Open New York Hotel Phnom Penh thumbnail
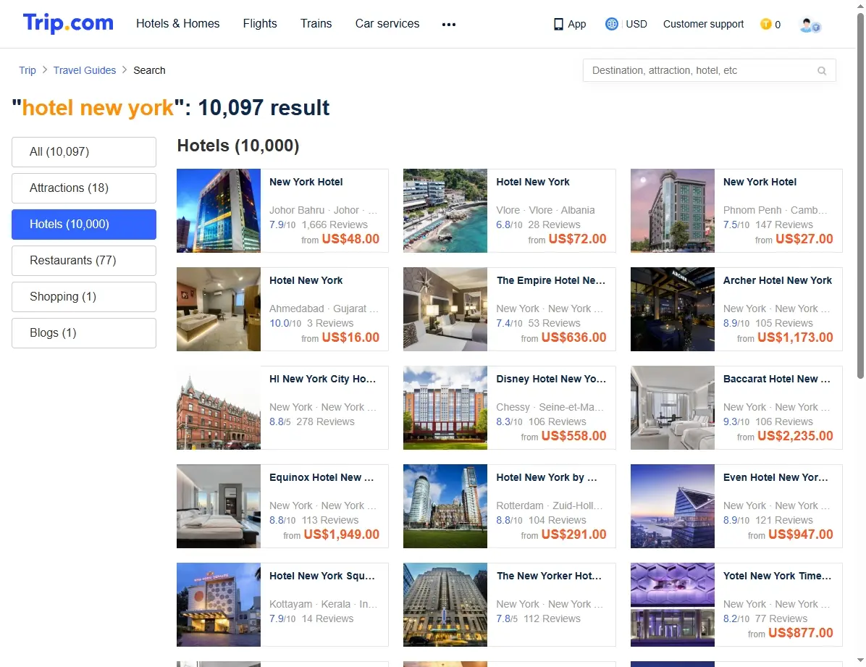This screenshot has height=667, width=866. click(672, 211)
